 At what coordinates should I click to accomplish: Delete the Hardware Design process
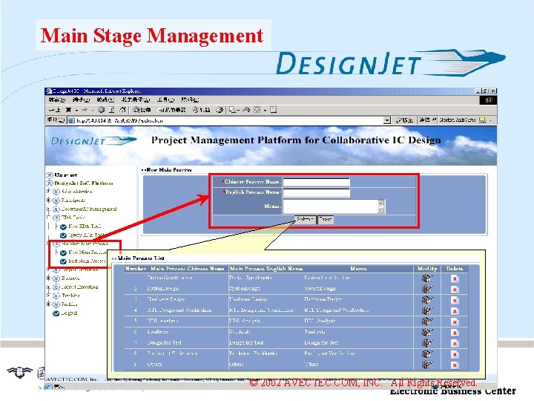tap(455, 301)
